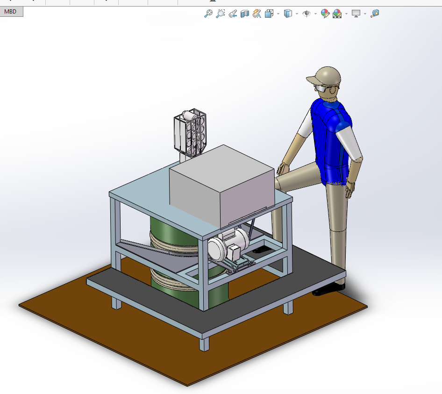The height and width of the screenshot is (394, 442).
Task: Select the roller cage assembly above the table
Action: 190,133
